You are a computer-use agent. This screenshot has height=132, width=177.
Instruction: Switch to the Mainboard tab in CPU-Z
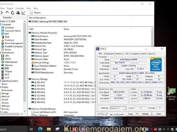[x=109, y=54]
